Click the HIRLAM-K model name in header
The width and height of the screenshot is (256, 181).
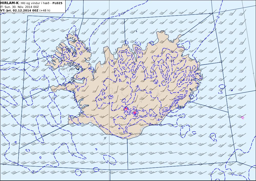coord(9,3)
